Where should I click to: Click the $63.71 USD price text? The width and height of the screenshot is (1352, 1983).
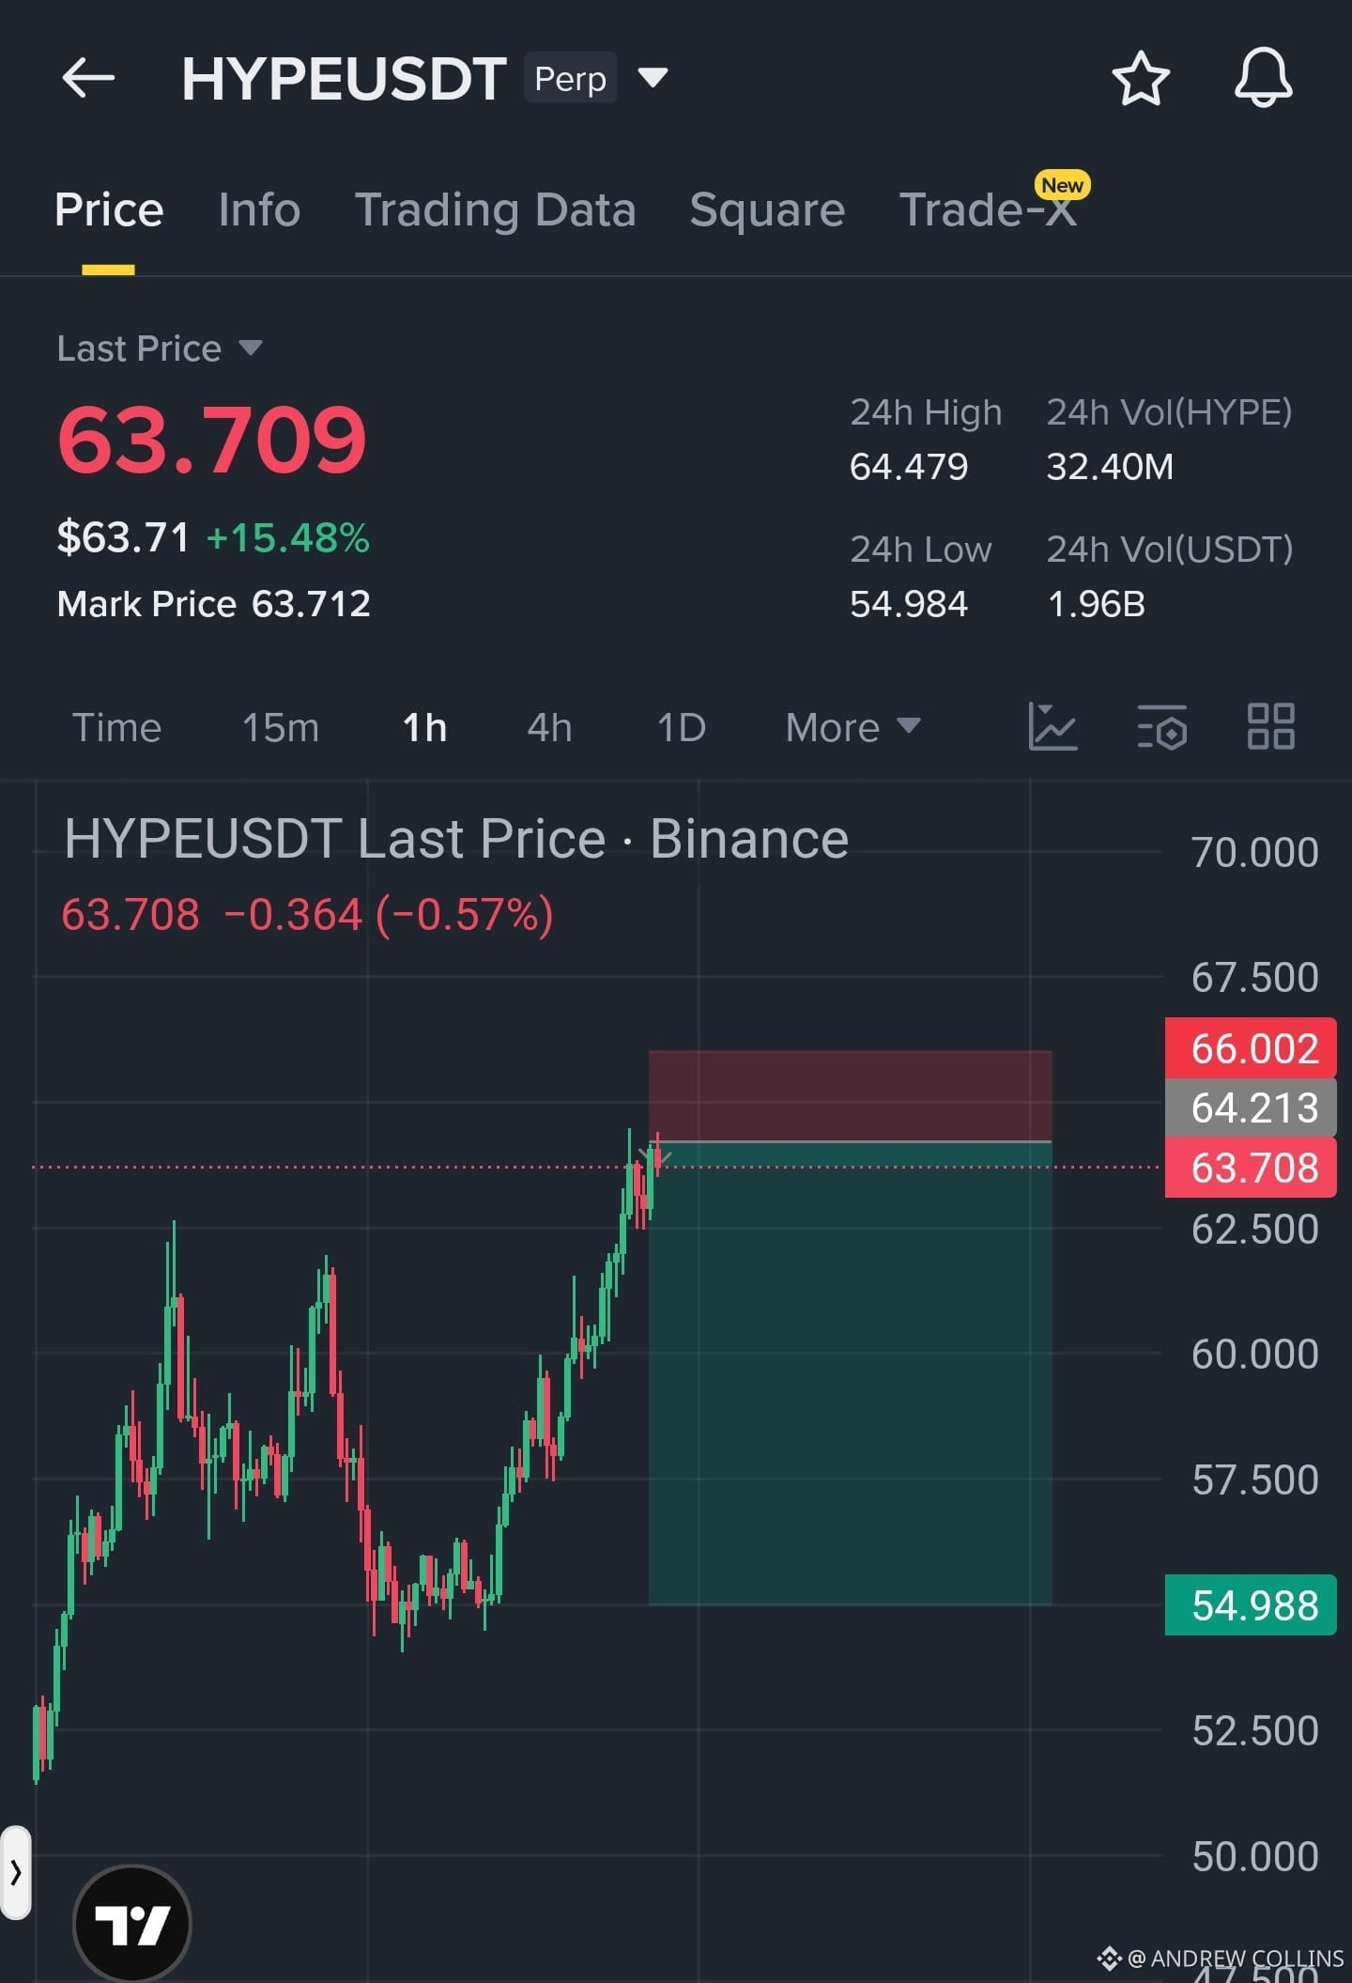[123, 538]
